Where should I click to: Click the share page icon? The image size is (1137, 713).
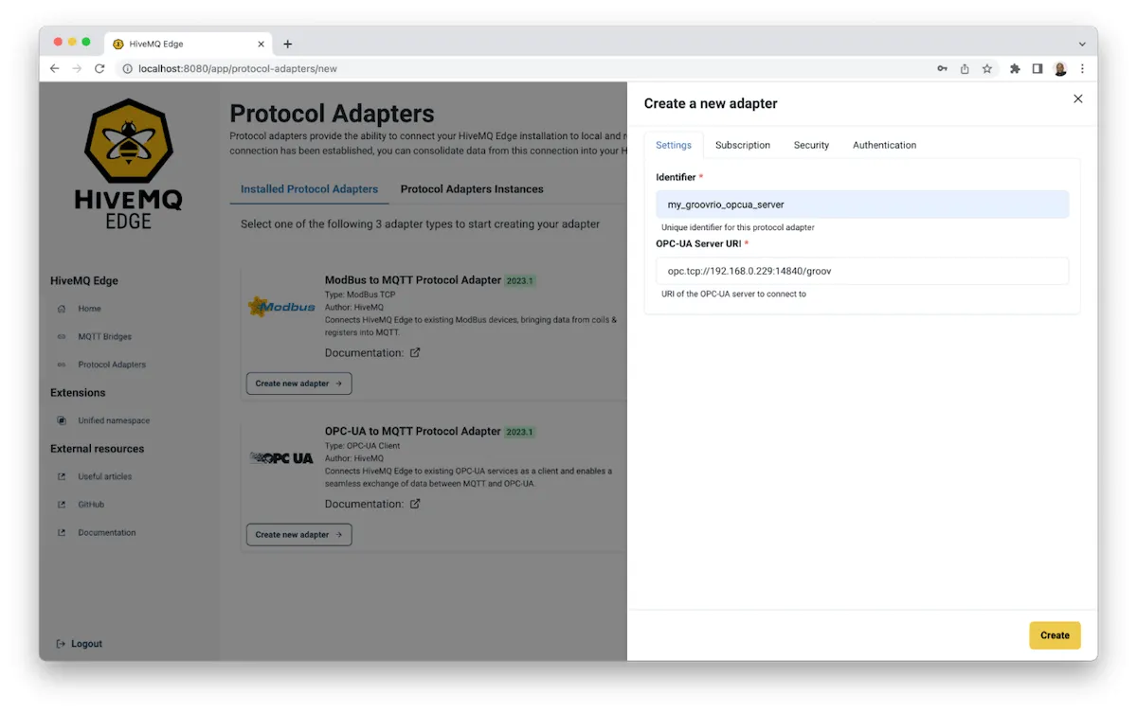[x=965, y=69]
